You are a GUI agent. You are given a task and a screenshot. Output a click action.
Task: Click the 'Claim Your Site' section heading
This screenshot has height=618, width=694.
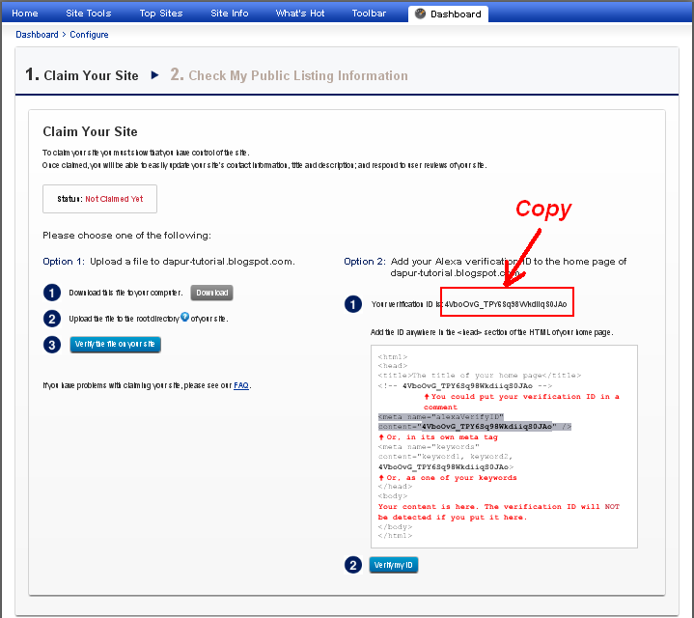[x=91, y=131]
